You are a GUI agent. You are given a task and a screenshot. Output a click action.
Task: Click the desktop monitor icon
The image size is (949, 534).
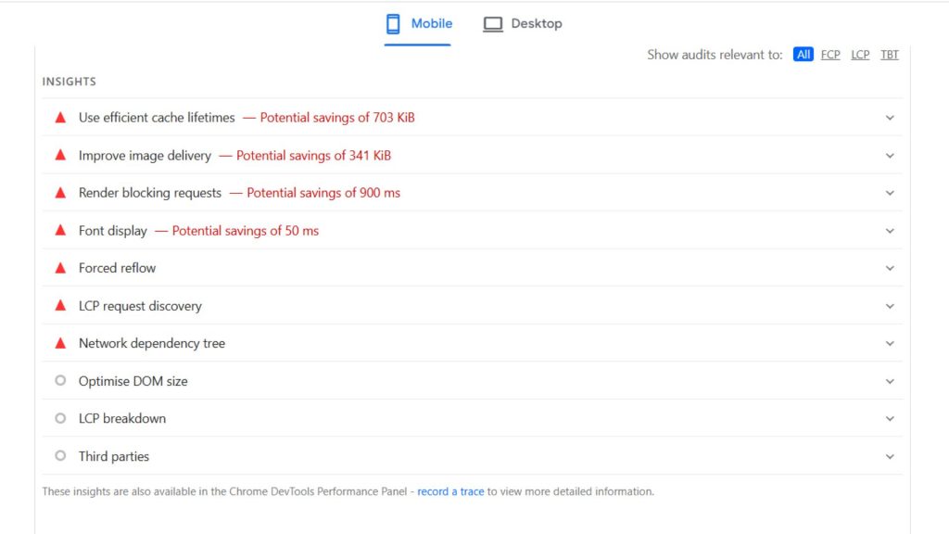(493, 24)
